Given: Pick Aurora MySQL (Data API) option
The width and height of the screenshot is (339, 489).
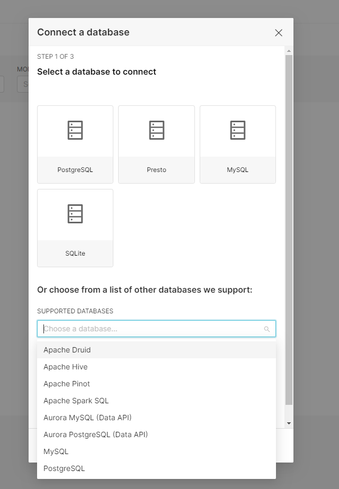Looking at the screenshot, I should click(87, 418).
